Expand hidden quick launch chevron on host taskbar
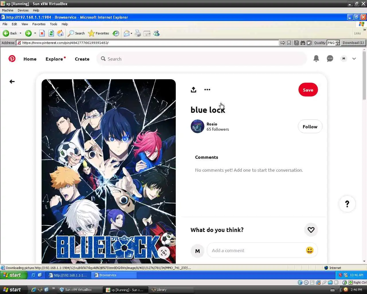The image size is (367, 294). [x=53, y=289]
